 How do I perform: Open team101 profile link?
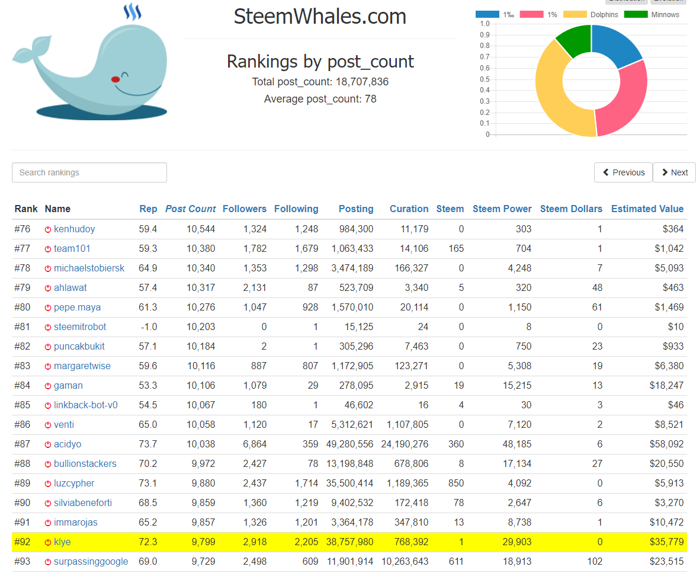(72, 249)
